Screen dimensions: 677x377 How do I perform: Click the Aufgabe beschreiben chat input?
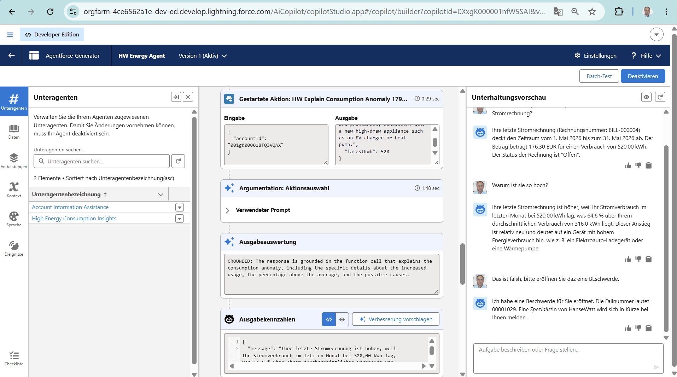point(568,358)
